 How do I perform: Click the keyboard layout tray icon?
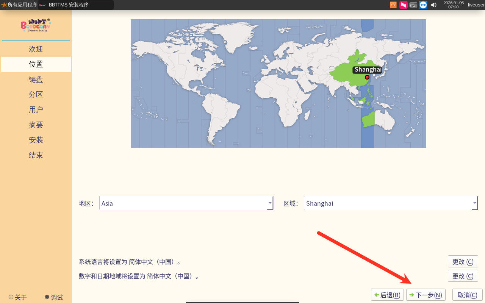click(x=413, y=5)
